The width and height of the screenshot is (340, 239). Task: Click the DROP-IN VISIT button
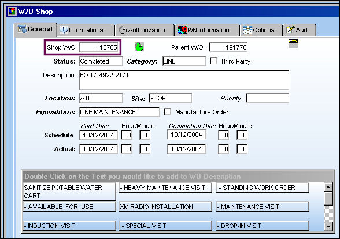point(263,226)
